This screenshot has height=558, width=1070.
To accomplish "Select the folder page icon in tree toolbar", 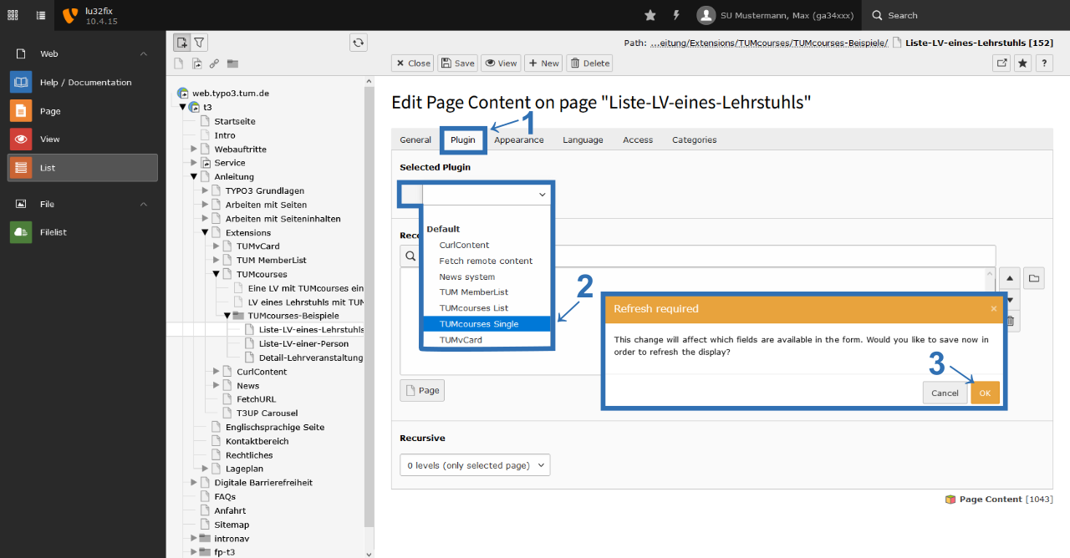I will point(232,63).
